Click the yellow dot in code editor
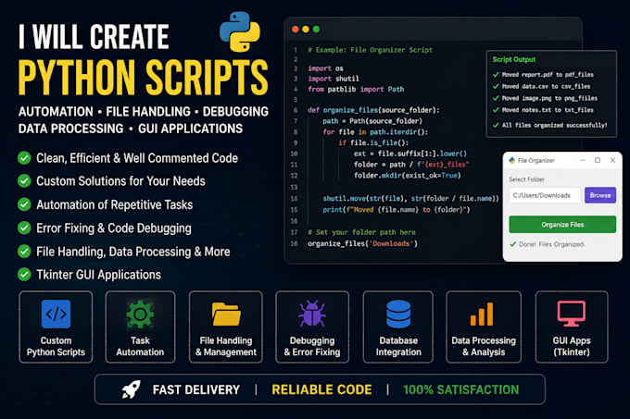Viewport: 630px width, 419px height. point(306,30)
